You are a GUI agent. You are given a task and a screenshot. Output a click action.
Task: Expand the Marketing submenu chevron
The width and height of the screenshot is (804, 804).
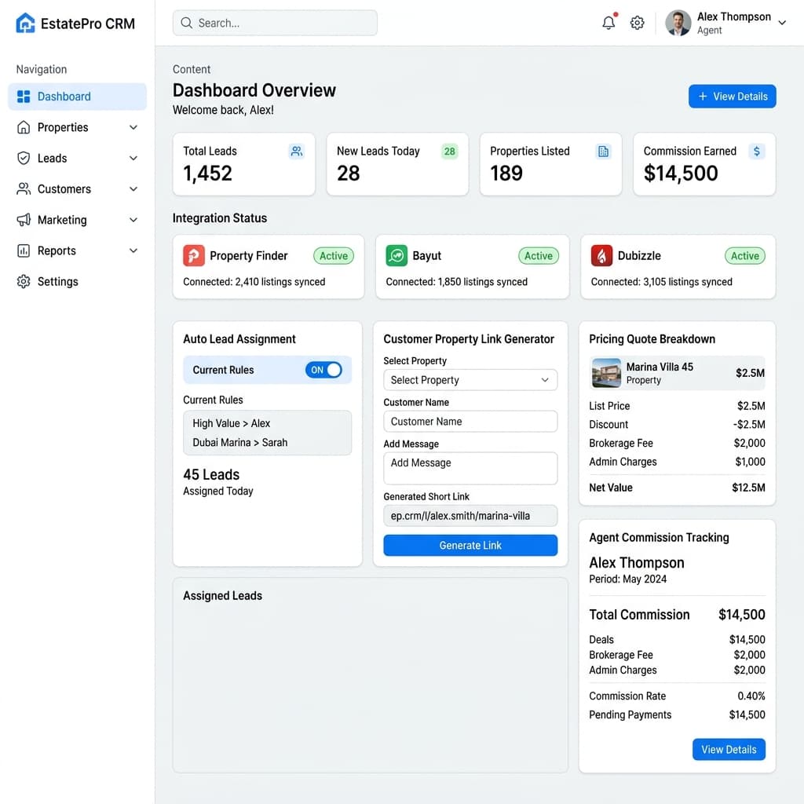click(133, 220)
